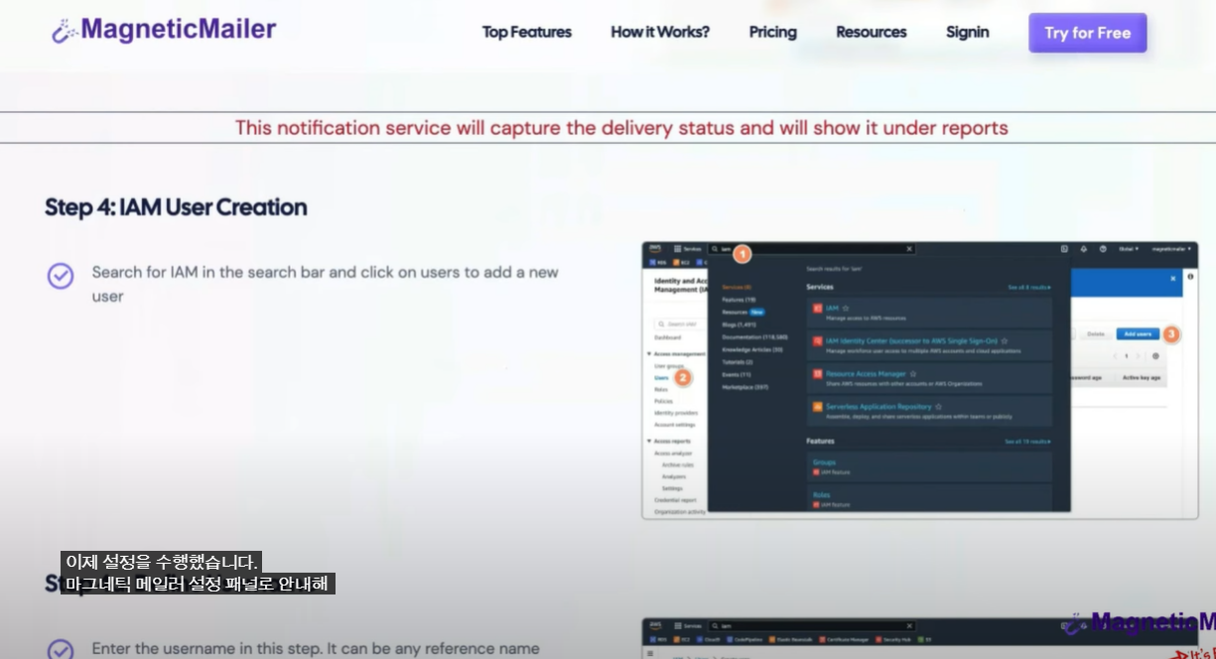
Task: Open table settings gear in IAM users
Action: pos(1155,356)
